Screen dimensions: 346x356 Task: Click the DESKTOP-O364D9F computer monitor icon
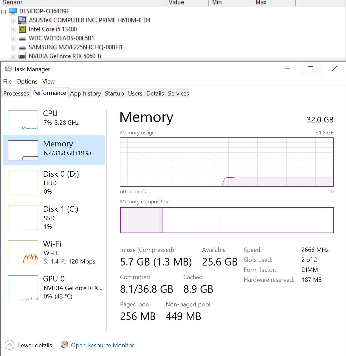(x=13, y=11)
